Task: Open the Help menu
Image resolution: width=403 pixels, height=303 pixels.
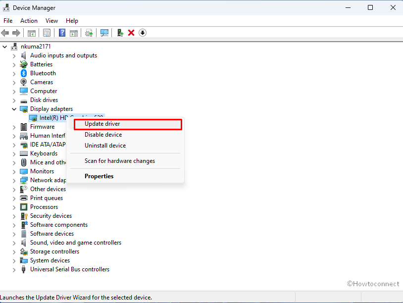Action: [x=72, y=21]
